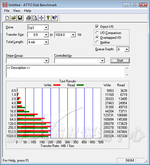Open the Total Length dropdown

(x=46, y=42)
